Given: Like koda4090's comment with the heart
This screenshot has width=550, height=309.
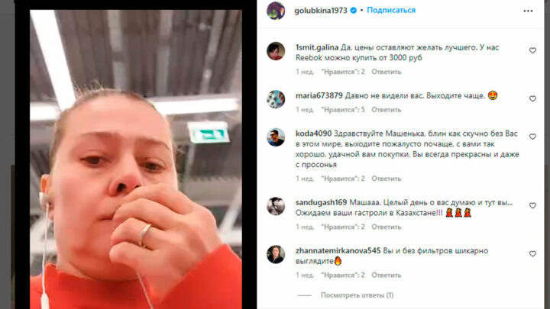Looking at the screenshot, I should [532, 137].
